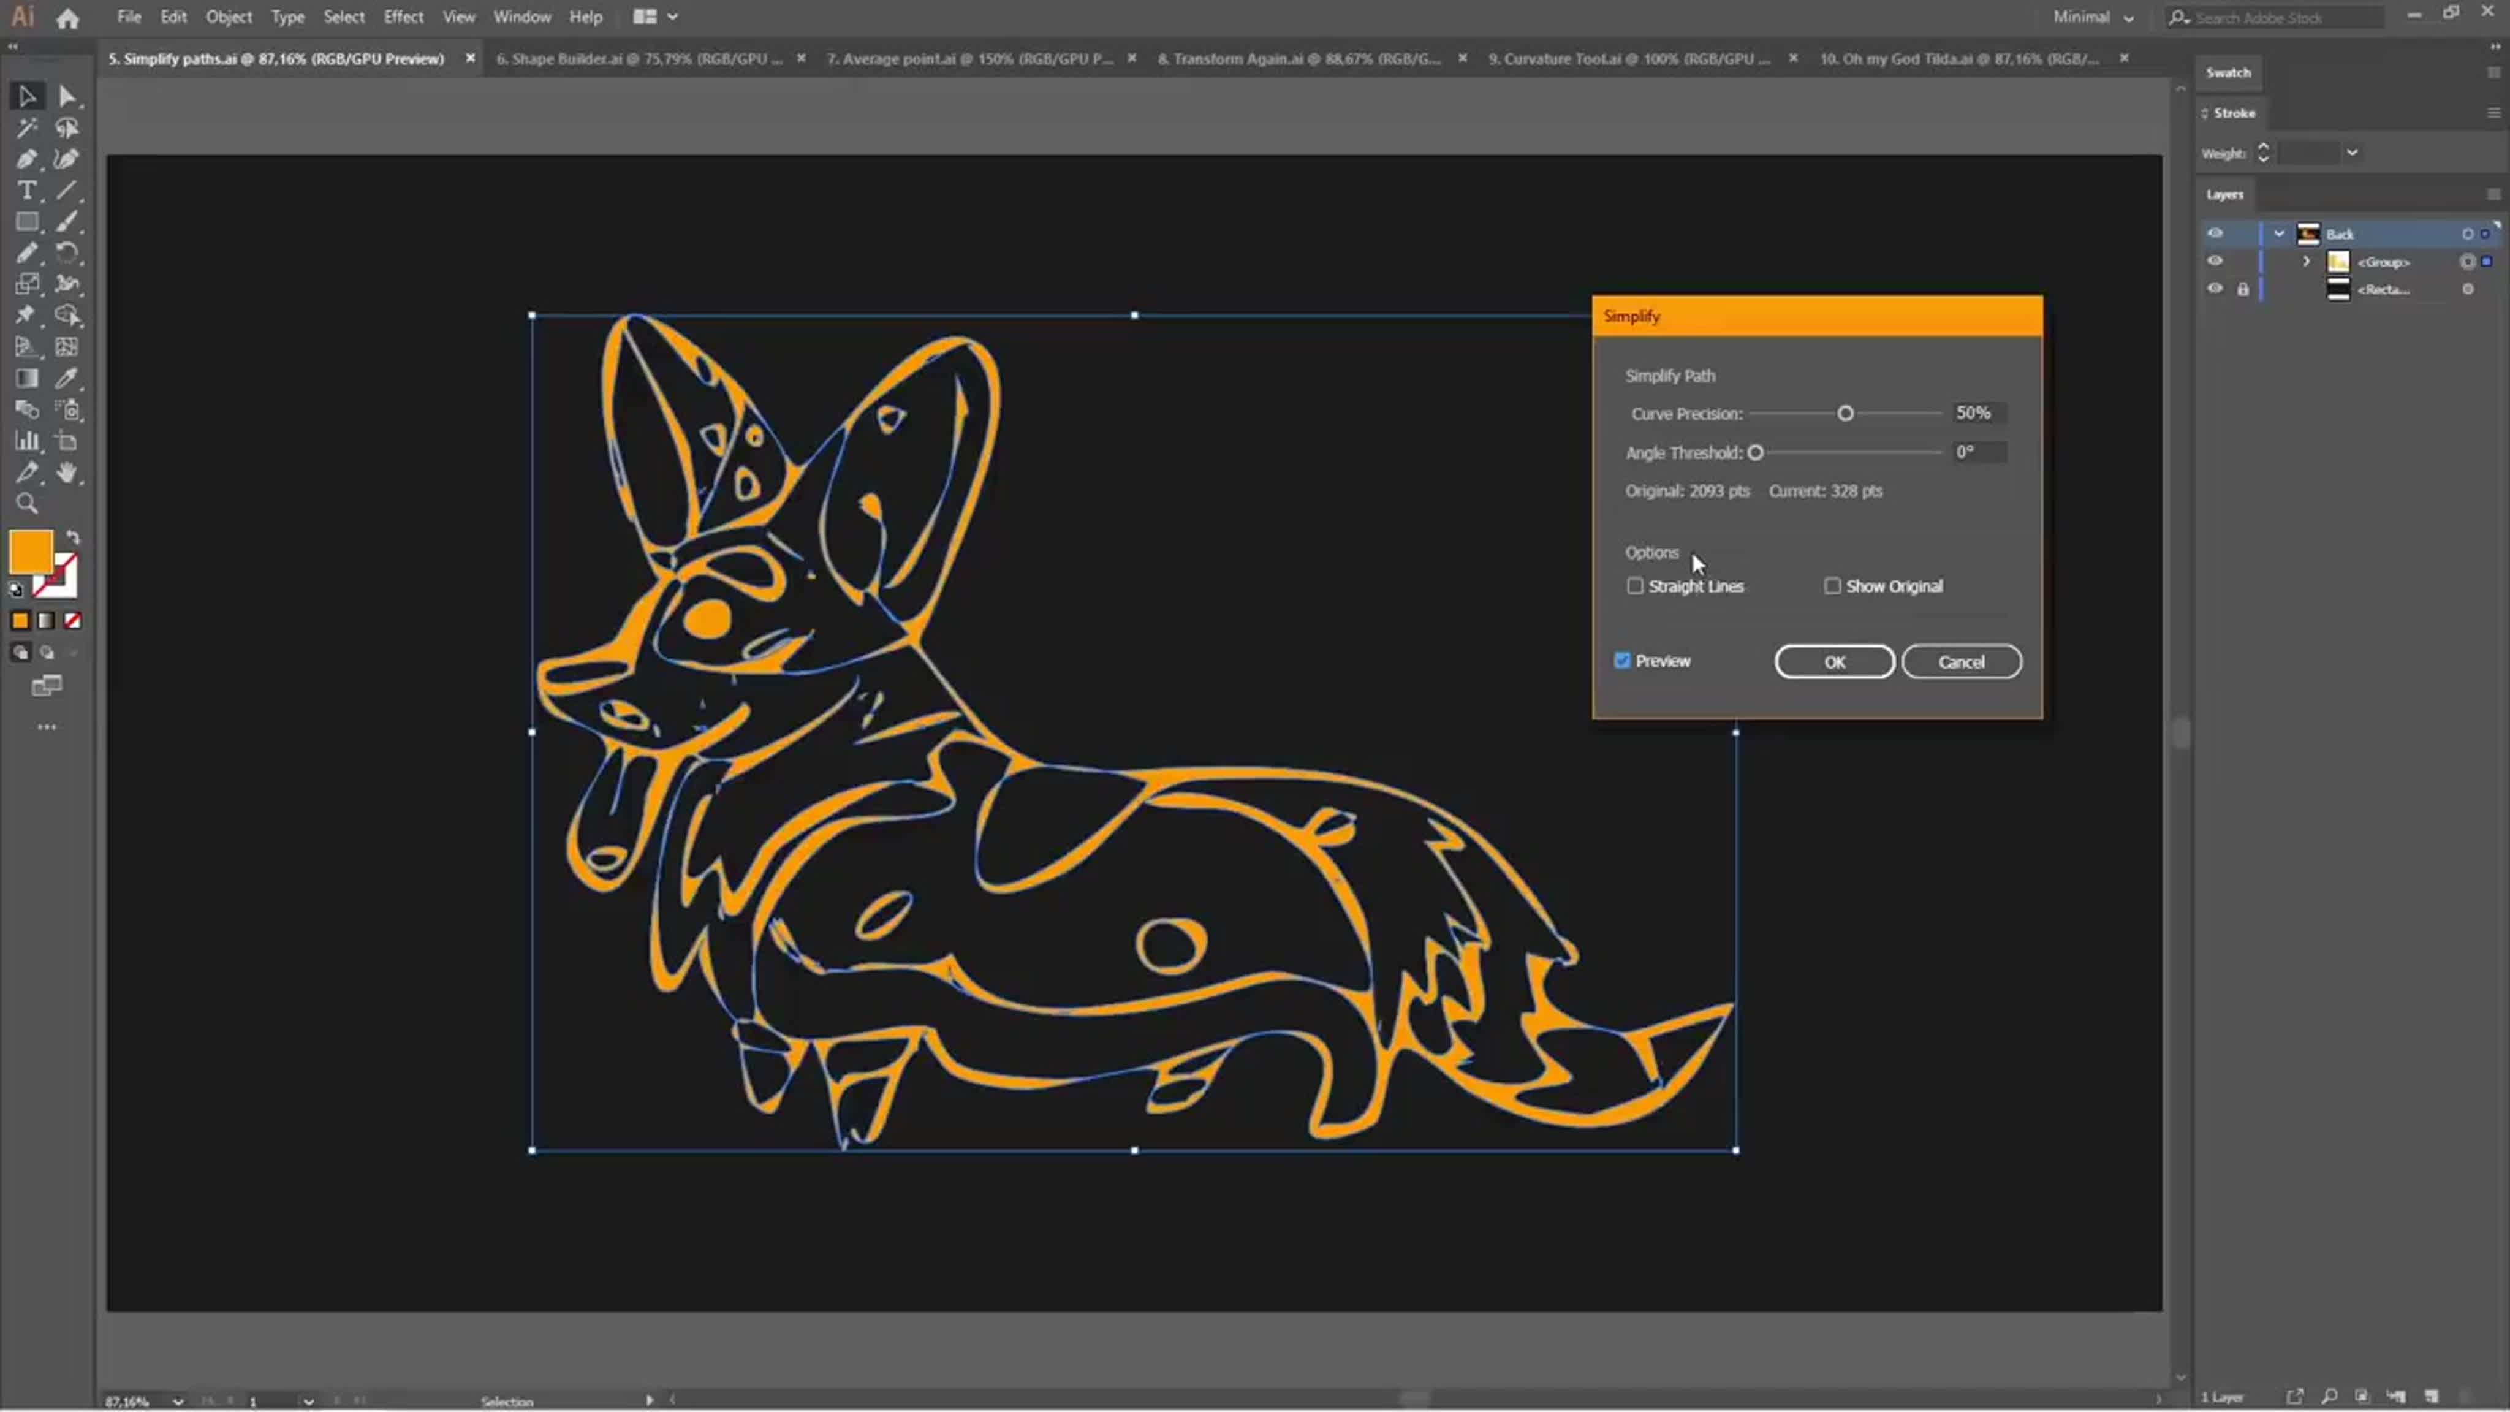Swap fill and stroke colors
Screen dimensions: 2510x1412
coord(73,537)
